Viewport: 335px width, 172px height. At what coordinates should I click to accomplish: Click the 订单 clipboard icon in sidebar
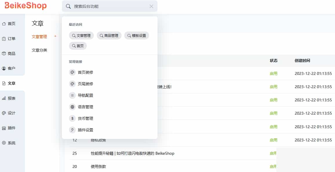click(4, 39)
